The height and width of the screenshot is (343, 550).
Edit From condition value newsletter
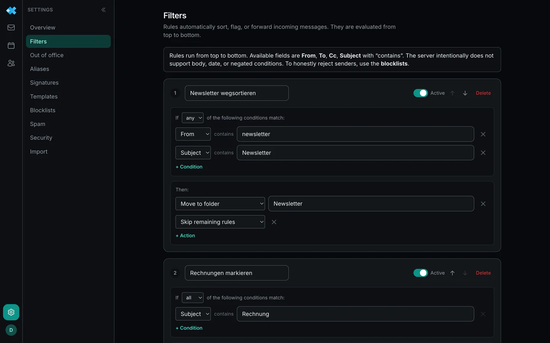[x=355, y=134]
